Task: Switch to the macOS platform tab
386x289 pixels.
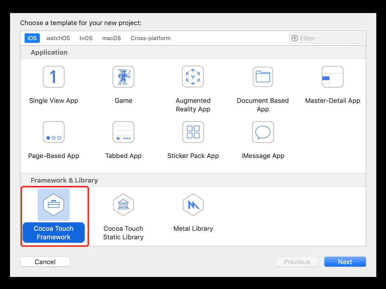Action: click(x=111, y=38)
